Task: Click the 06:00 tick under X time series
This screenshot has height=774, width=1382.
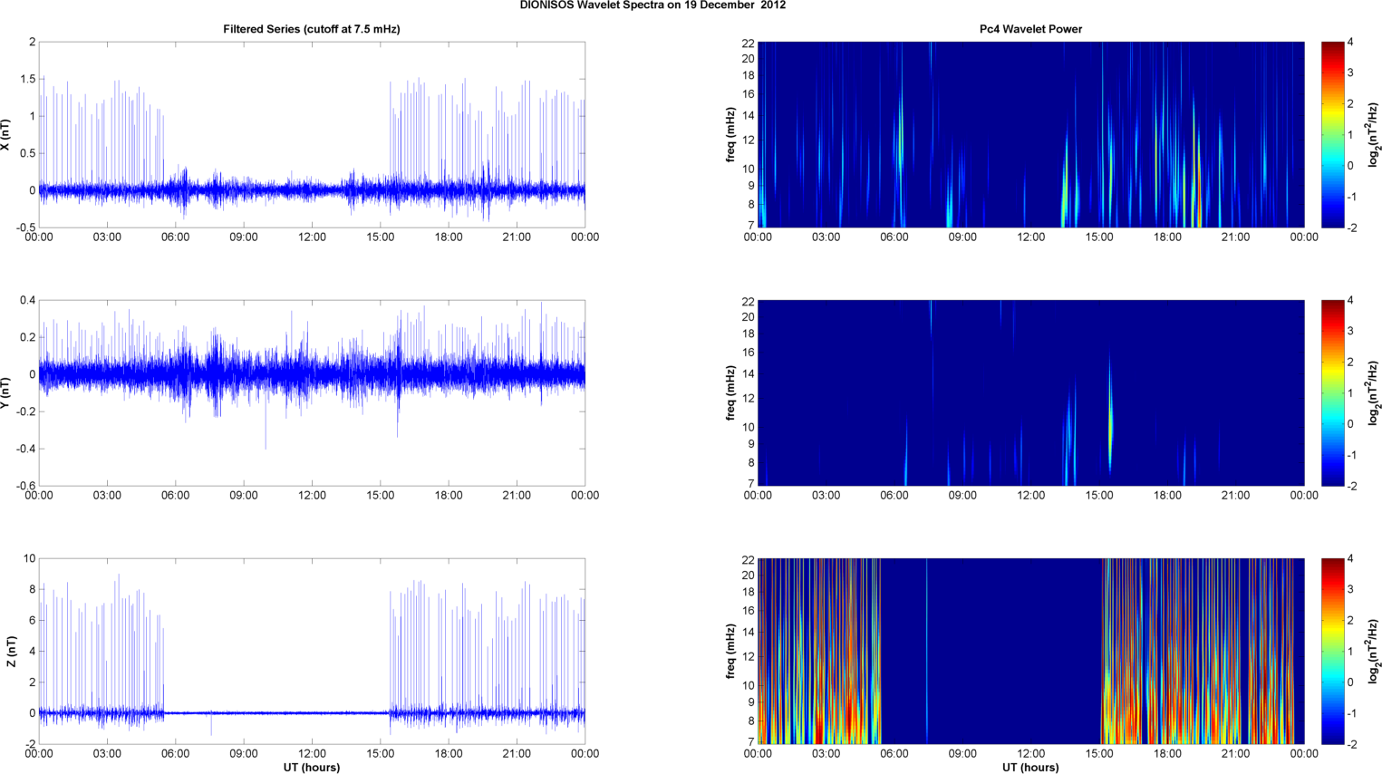Action: tap(176, 237)
